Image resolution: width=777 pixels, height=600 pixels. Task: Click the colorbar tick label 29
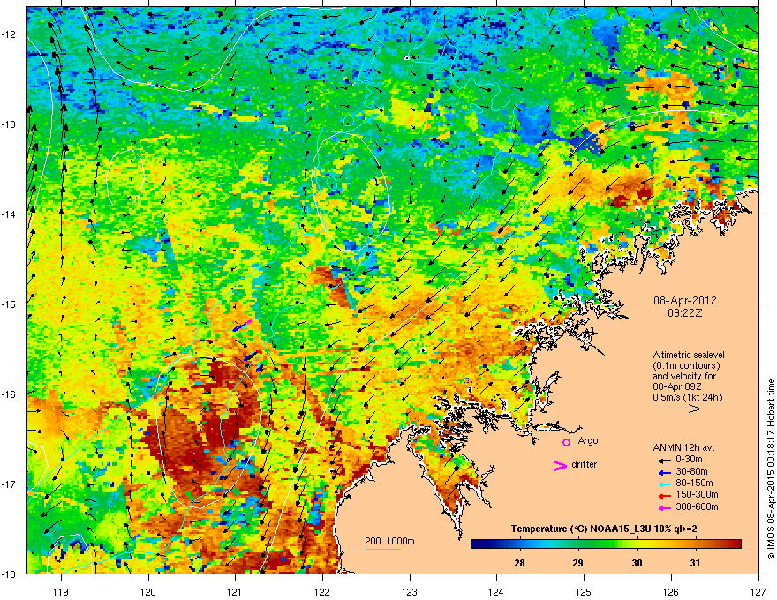pyautogui.click(x=577, y=563)
